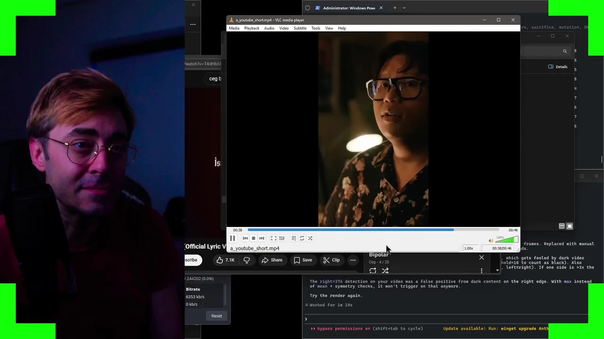Open the VLC Help menu
Viewport: 604px width, 339px height.
342,28
